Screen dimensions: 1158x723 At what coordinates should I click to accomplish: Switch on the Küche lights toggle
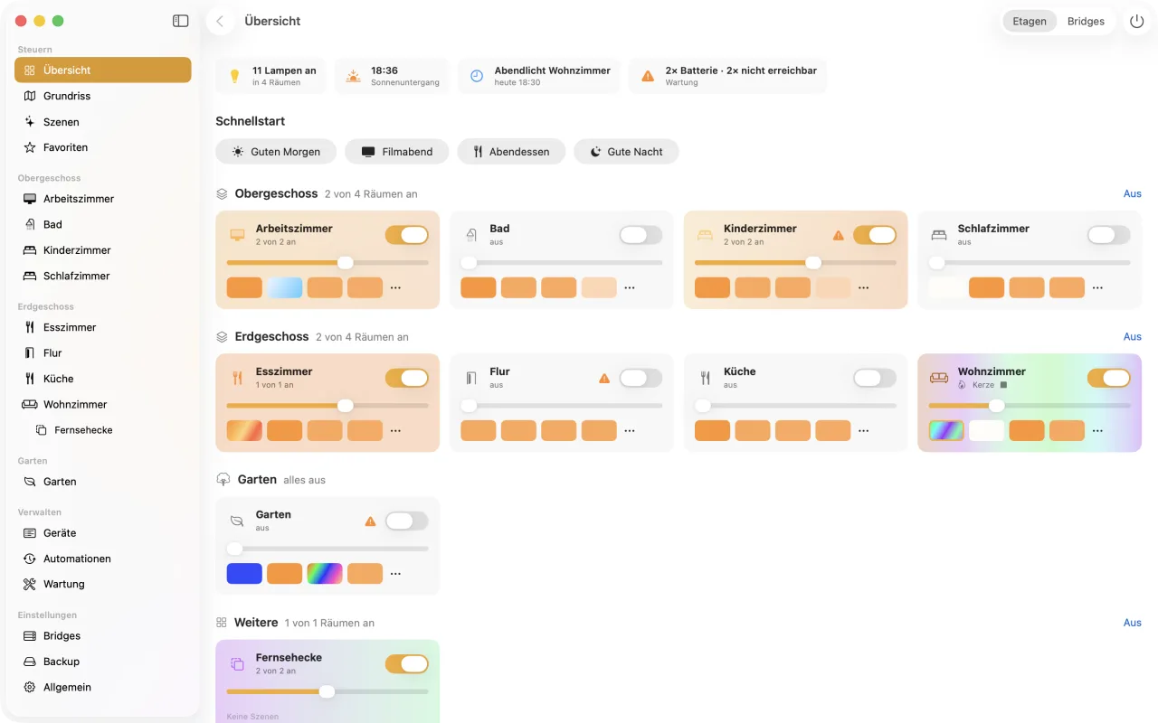click(x=875, y=378)
